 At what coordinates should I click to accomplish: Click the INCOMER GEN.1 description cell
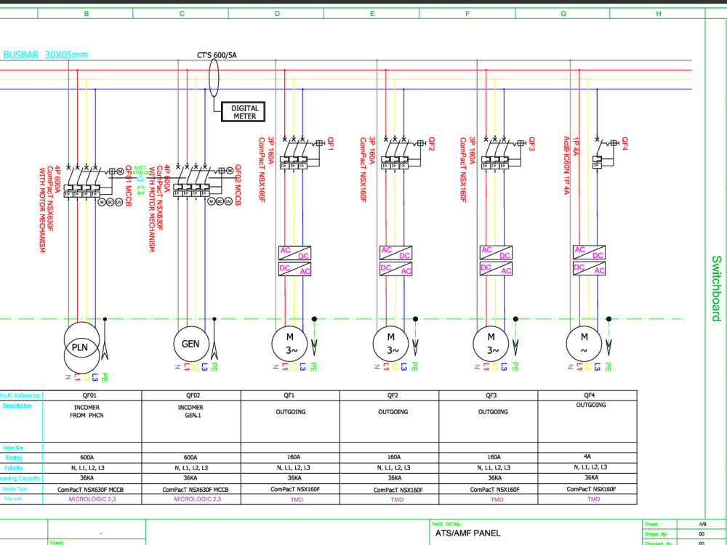pyautogui.click(x=191, y=421)
